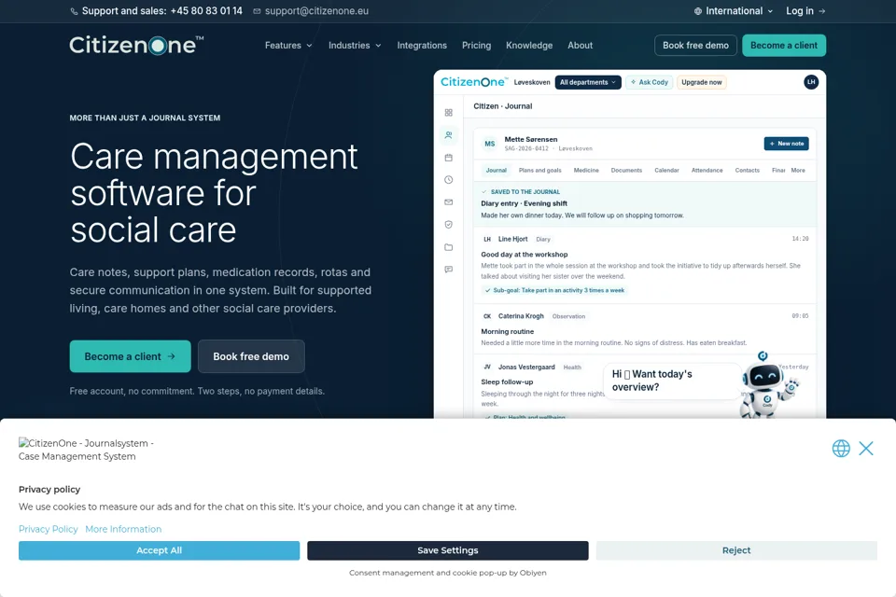Click the LH user avatar in app preview

point(811,82)
